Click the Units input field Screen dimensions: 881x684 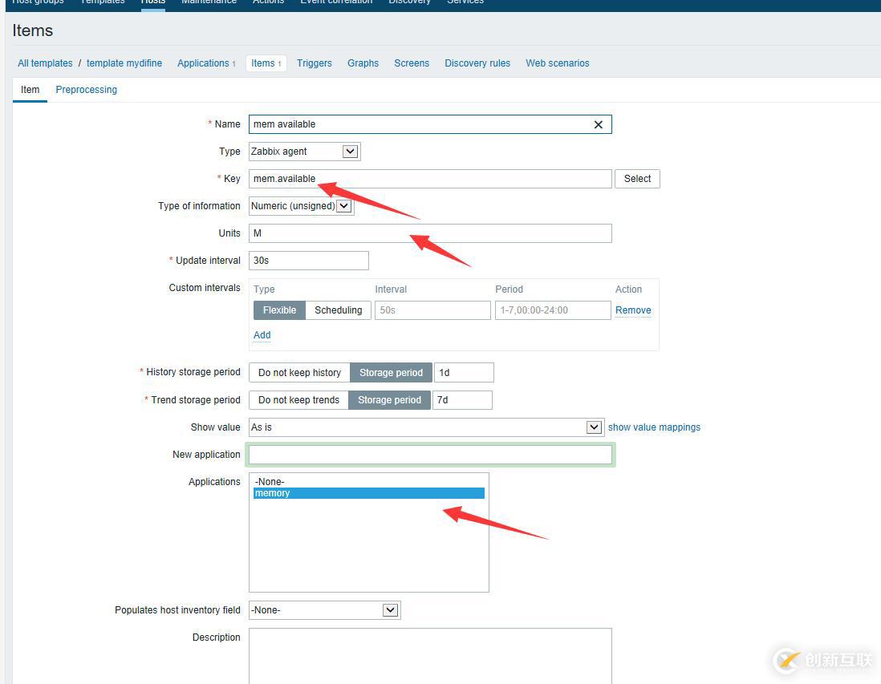click(430, 233)
